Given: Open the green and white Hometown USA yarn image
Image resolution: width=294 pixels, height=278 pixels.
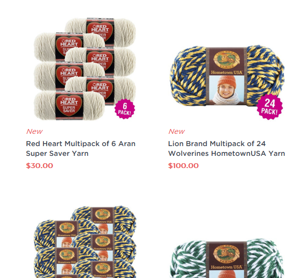Looking at the screenshot, I should 227,258.
